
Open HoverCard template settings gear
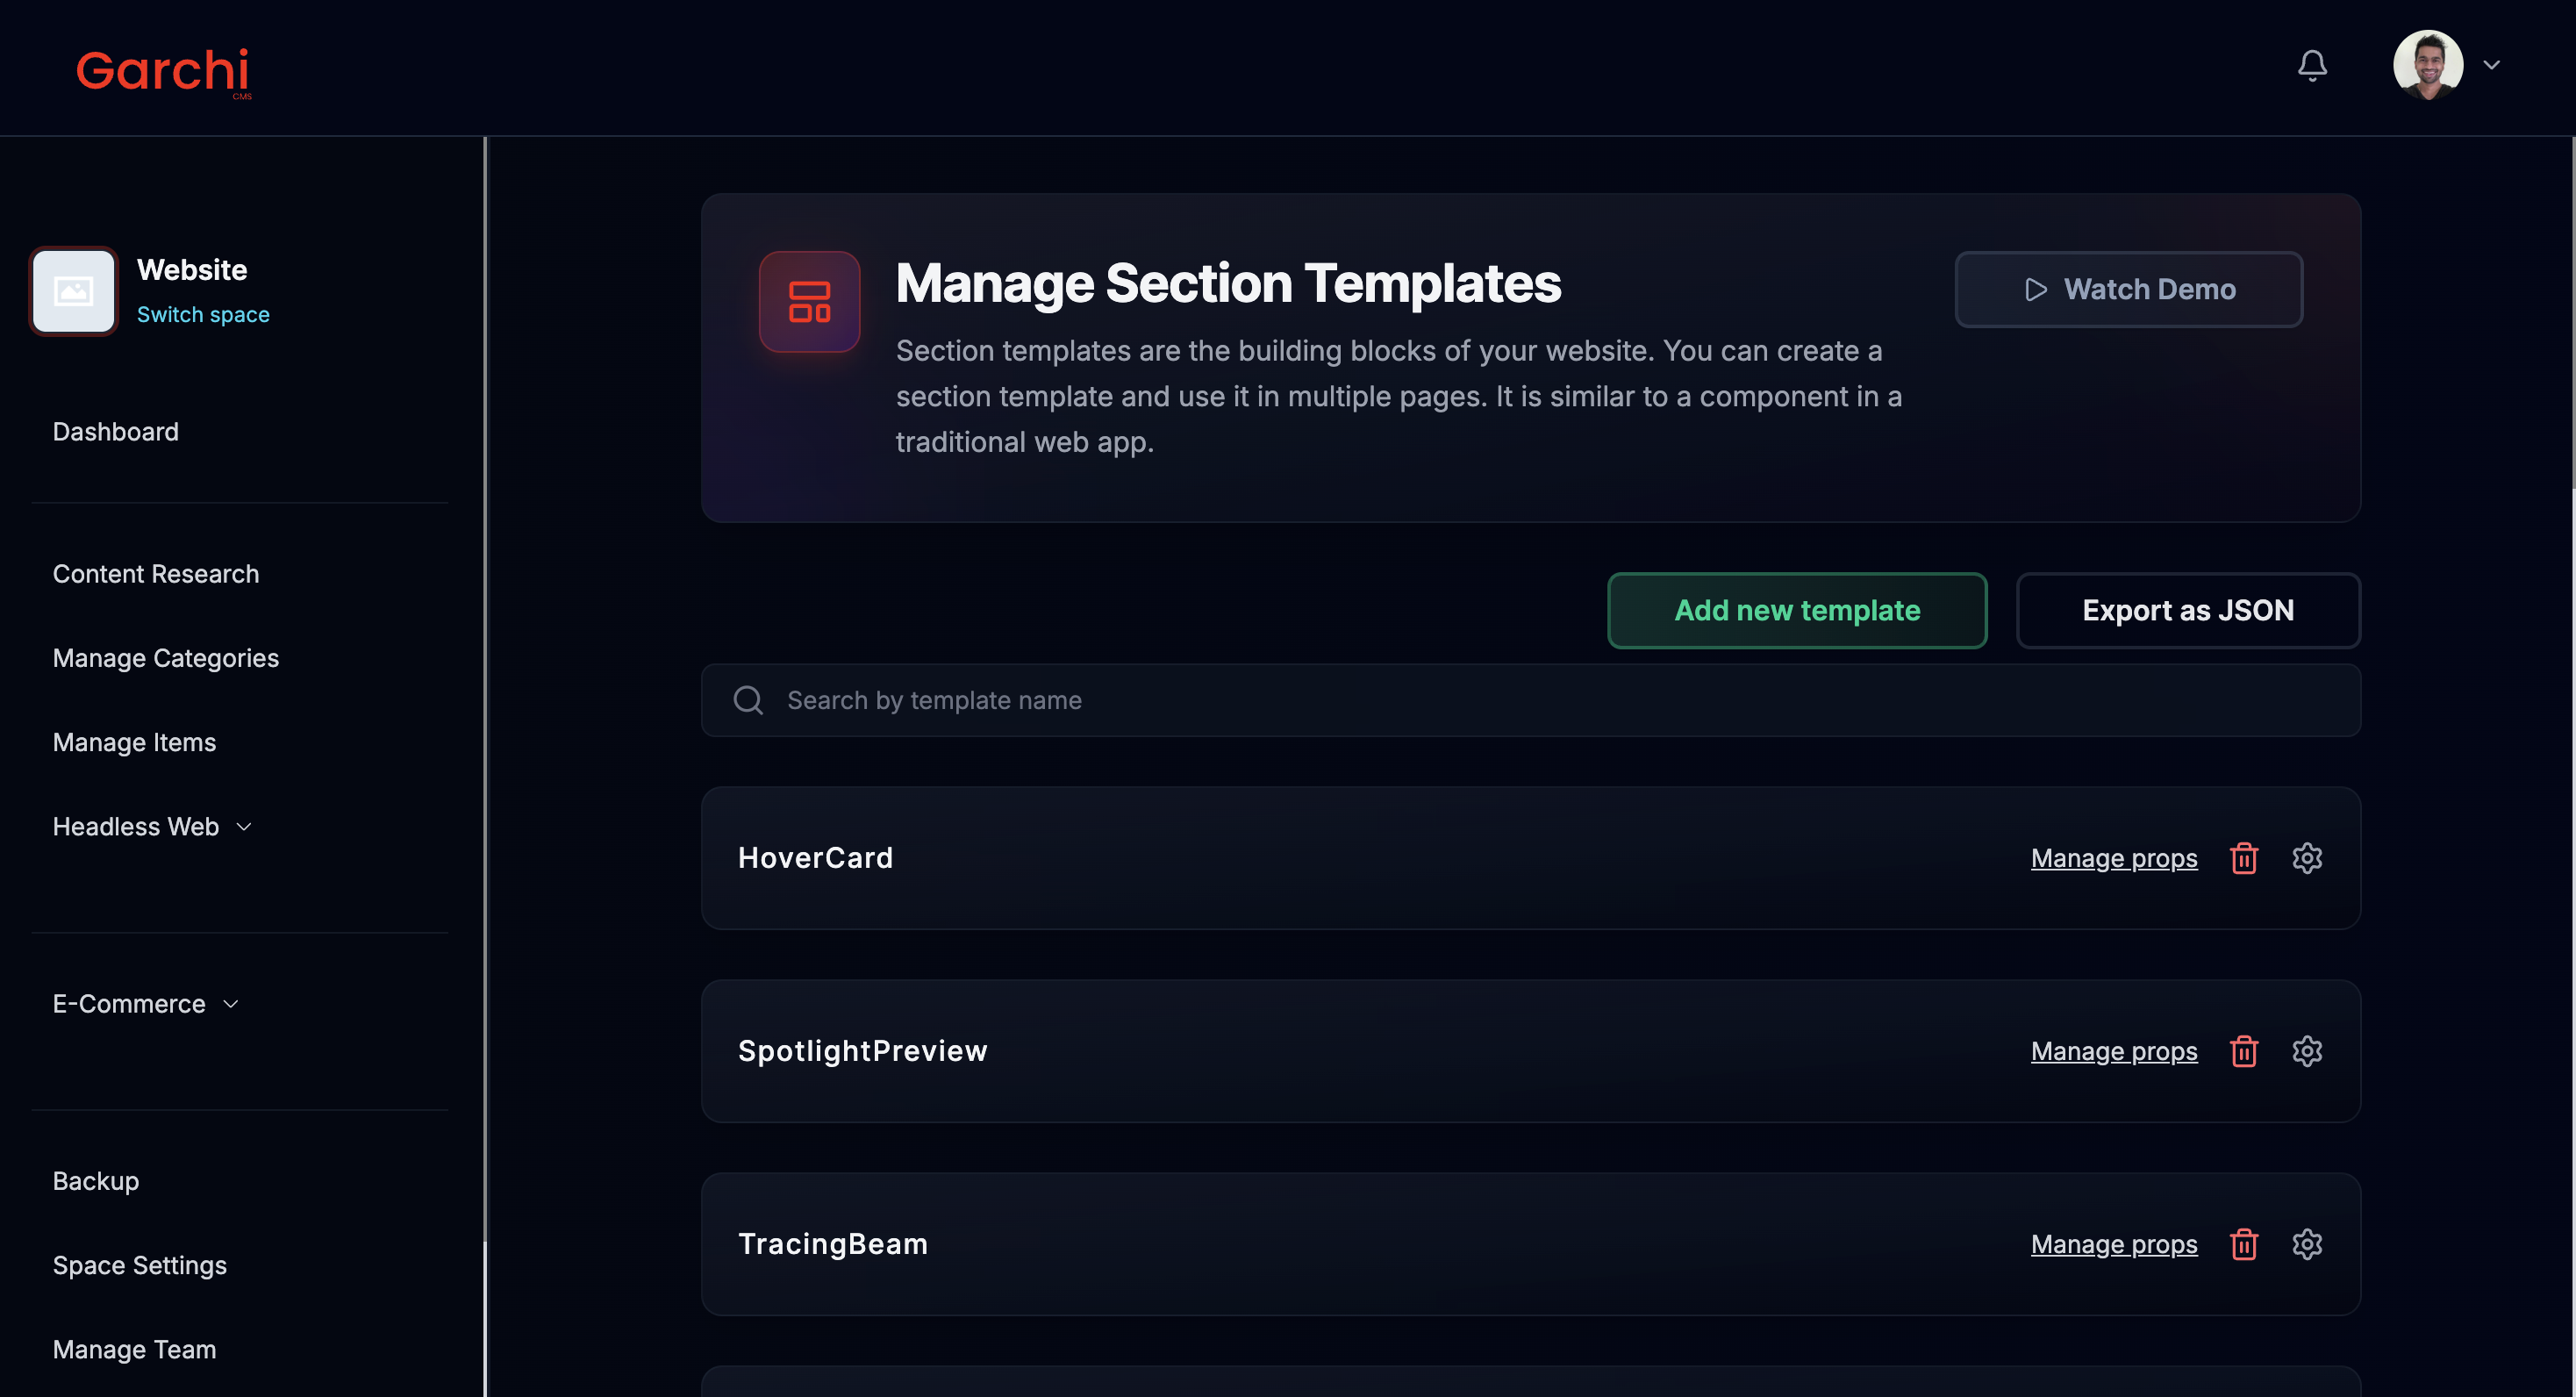(x=2306, y=858)
